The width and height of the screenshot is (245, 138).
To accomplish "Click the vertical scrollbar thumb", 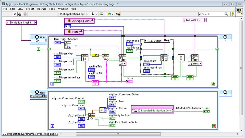I will click(x=241, y=68).
